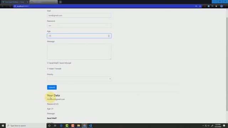Click the taskbar search box
Viewport: 228px width, 128px height.
pos(26,126)
